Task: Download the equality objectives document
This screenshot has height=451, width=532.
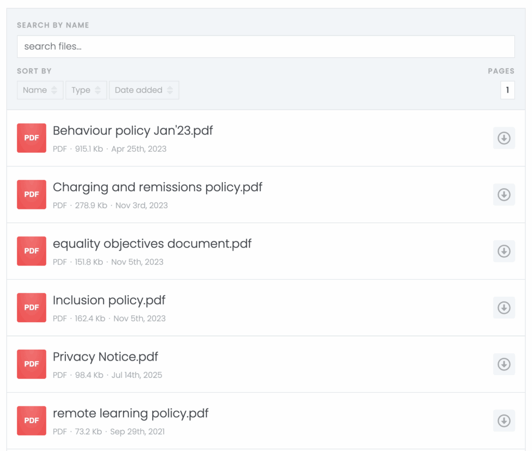Action: click(503, 251)
